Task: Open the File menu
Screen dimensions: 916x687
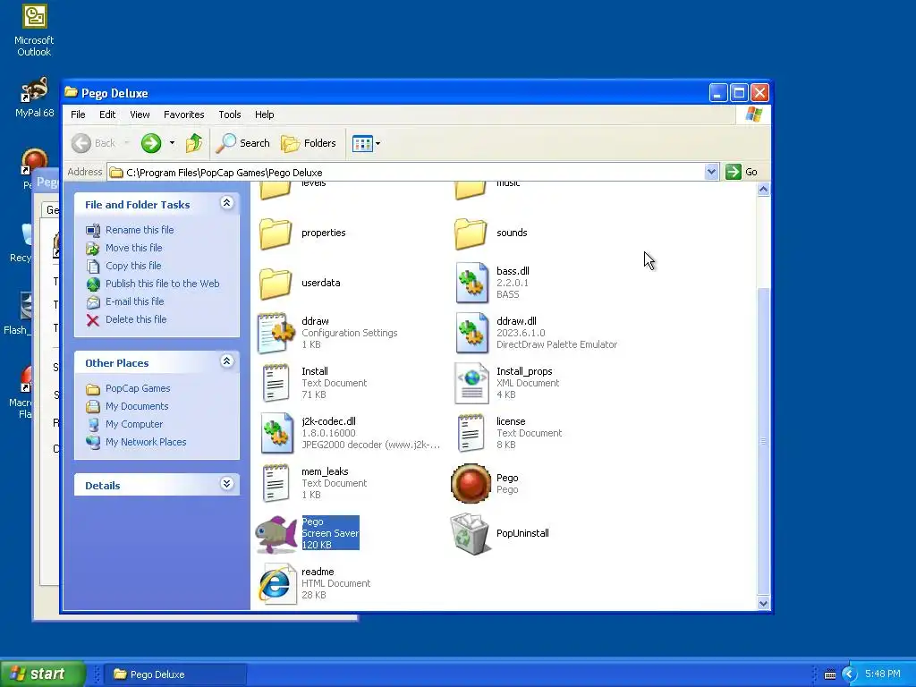Action: [78, 114]
